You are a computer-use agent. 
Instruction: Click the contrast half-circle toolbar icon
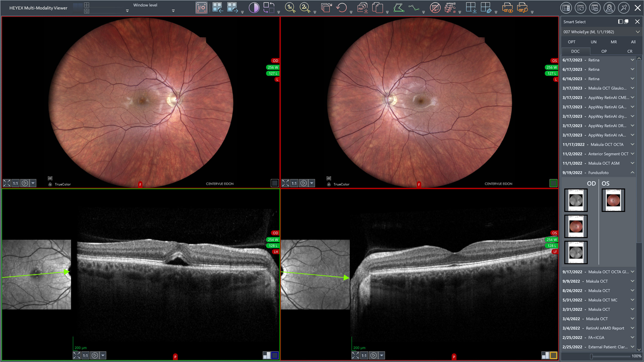tap(254, 8)
